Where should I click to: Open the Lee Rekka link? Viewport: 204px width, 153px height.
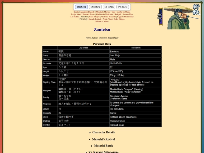tap(75, 17)
